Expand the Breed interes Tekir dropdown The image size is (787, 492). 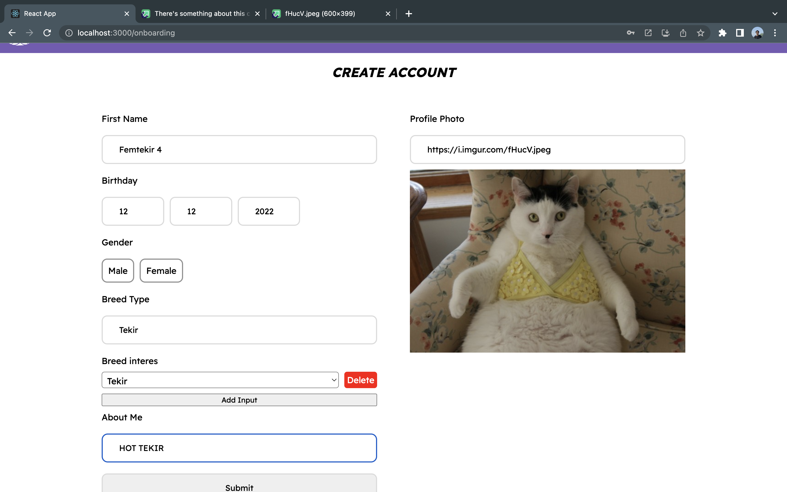click(x=220, y=380)
